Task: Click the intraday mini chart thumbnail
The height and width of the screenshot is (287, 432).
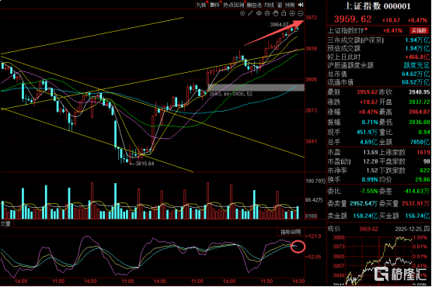Action: tap(379, 260)
